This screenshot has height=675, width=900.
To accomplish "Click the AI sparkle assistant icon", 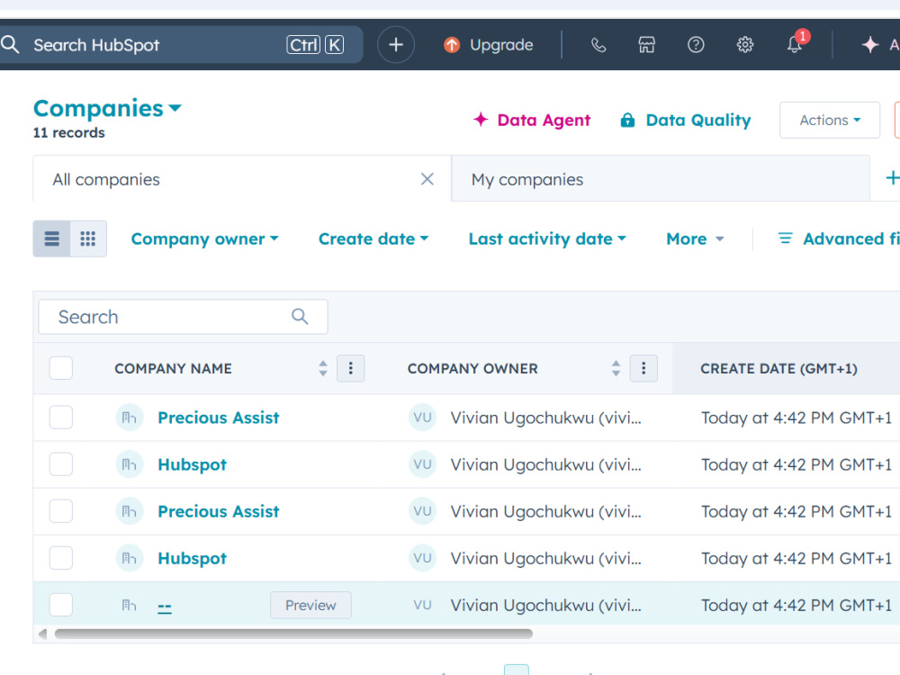I will pyautogui.click(x=870, y=45).
